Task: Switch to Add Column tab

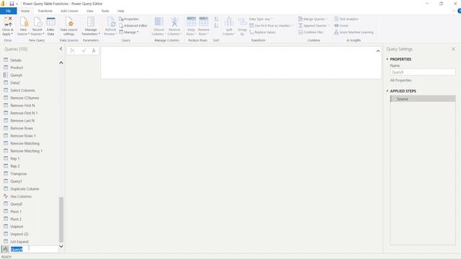Action: click(69, 11)
